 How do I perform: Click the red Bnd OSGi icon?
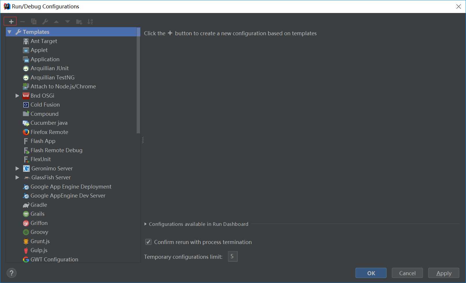(26, 96)
